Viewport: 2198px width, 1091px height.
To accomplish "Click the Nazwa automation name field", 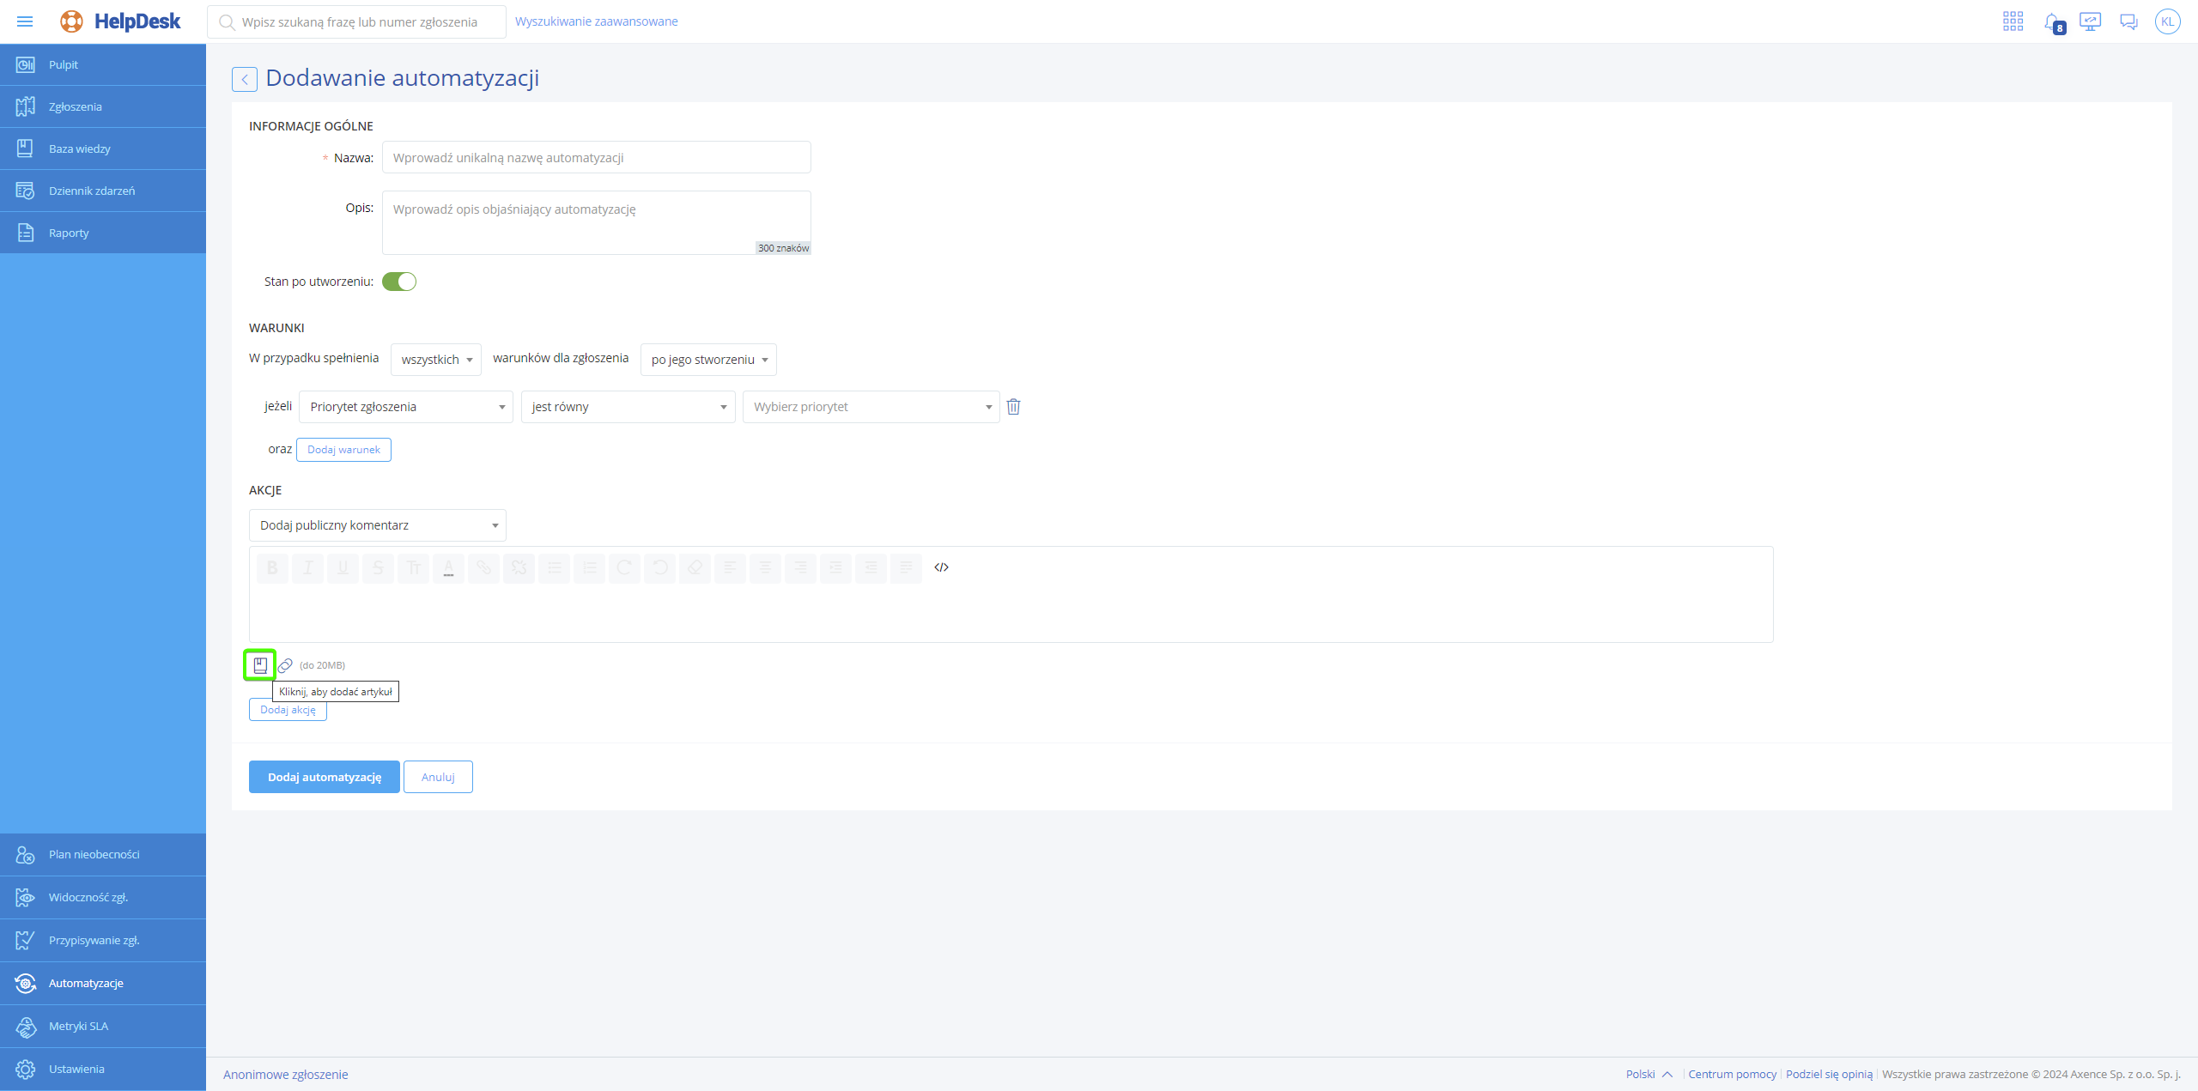I will (x=596, y=158).
